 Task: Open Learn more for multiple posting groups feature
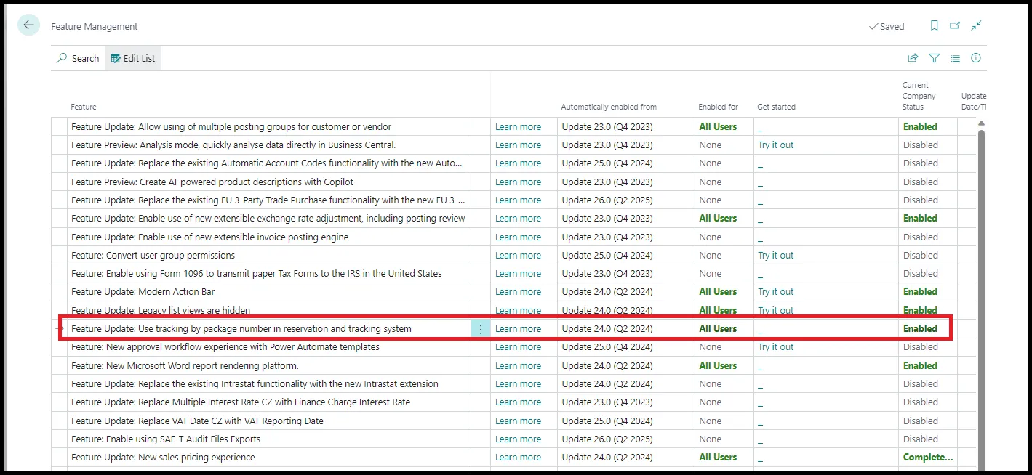pyautogui.click(x=518, y=126)
